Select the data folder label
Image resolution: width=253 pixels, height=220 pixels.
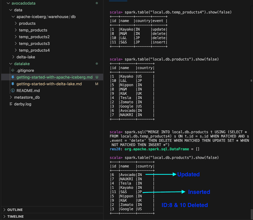(18, 10)
